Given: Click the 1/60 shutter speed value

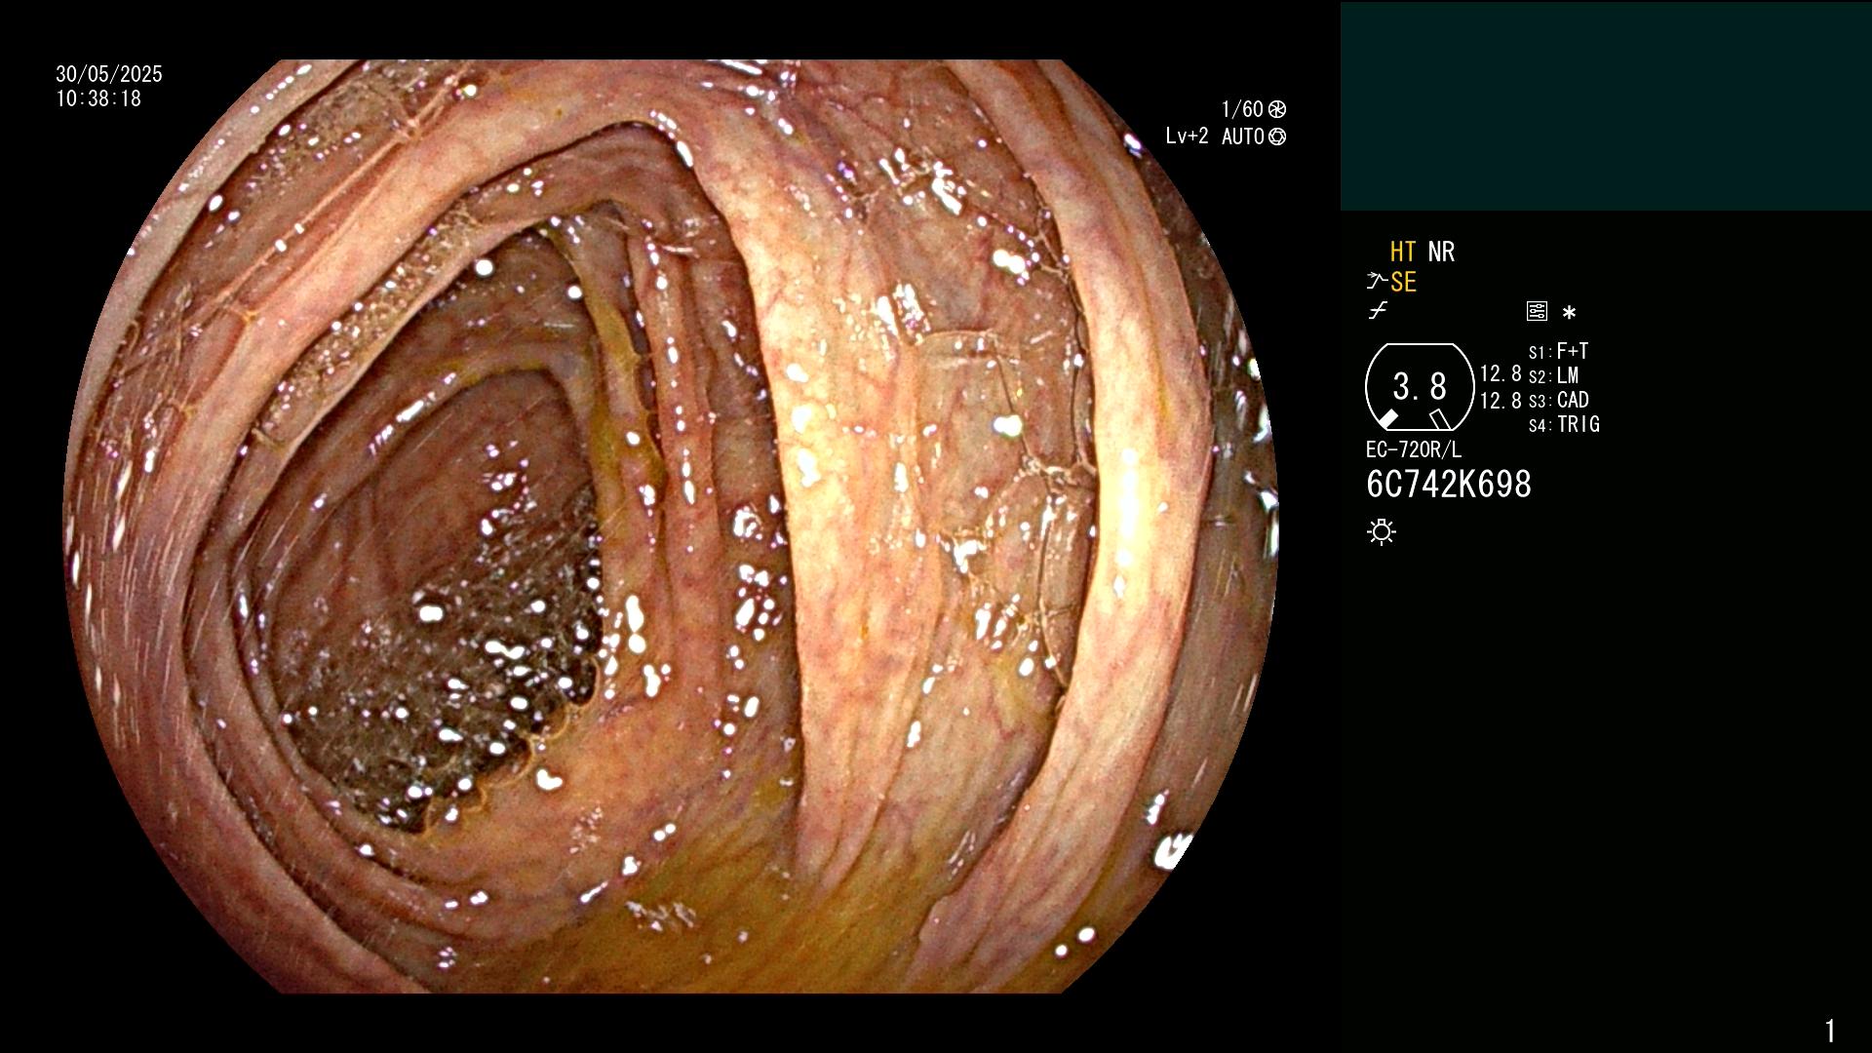Looking at the screenshot, I should pyautogui.click(x=1242, y=109).
